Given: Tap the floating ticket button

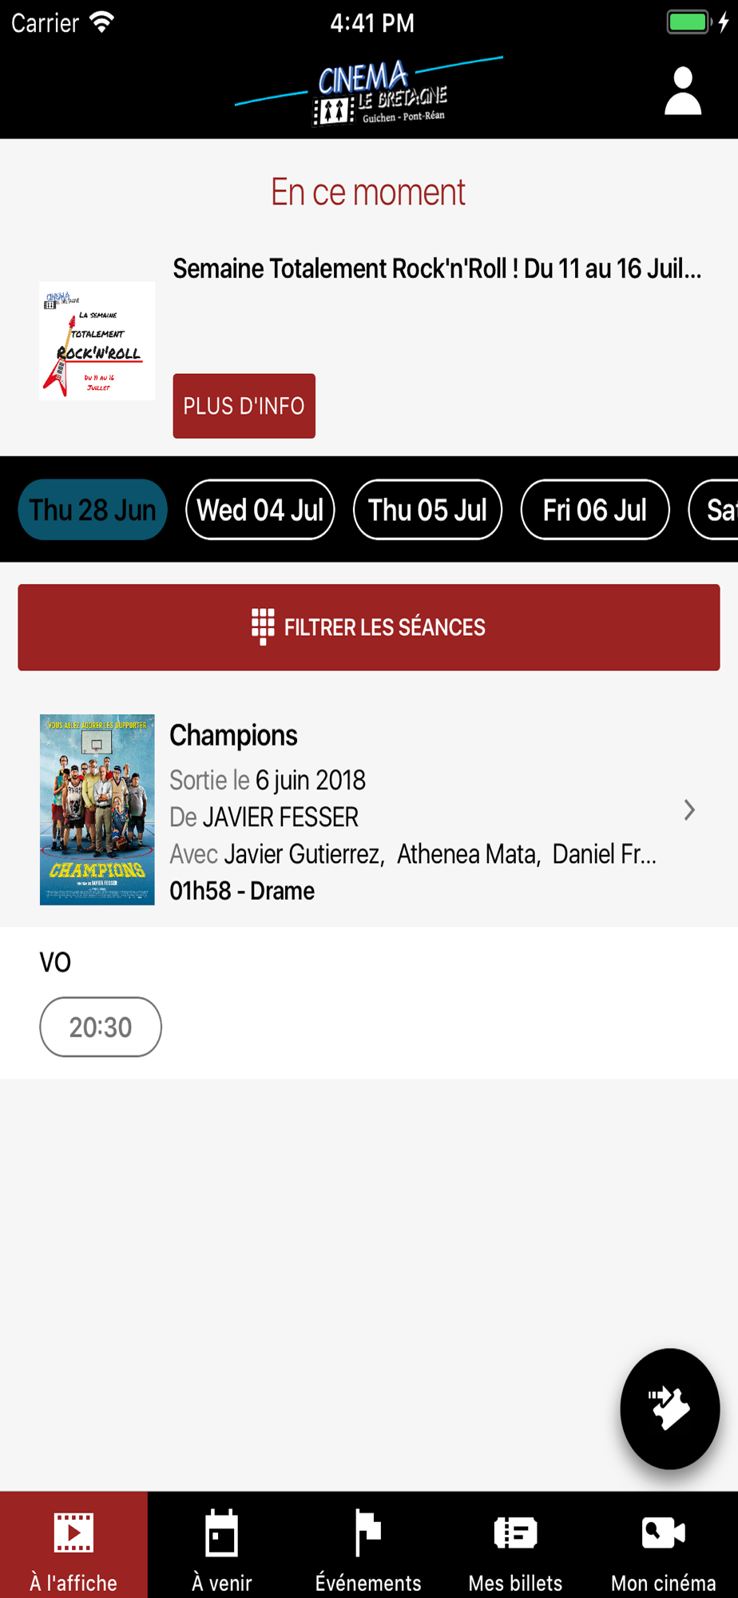Looking at the screenshot, I should [x=669, y=1408].
